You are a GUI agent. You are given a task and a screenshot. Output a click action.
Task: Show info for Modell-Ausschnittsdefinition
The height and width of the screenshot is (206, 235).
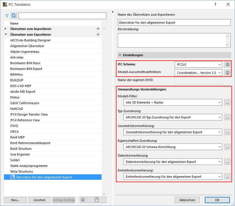(x=227, y=73)
